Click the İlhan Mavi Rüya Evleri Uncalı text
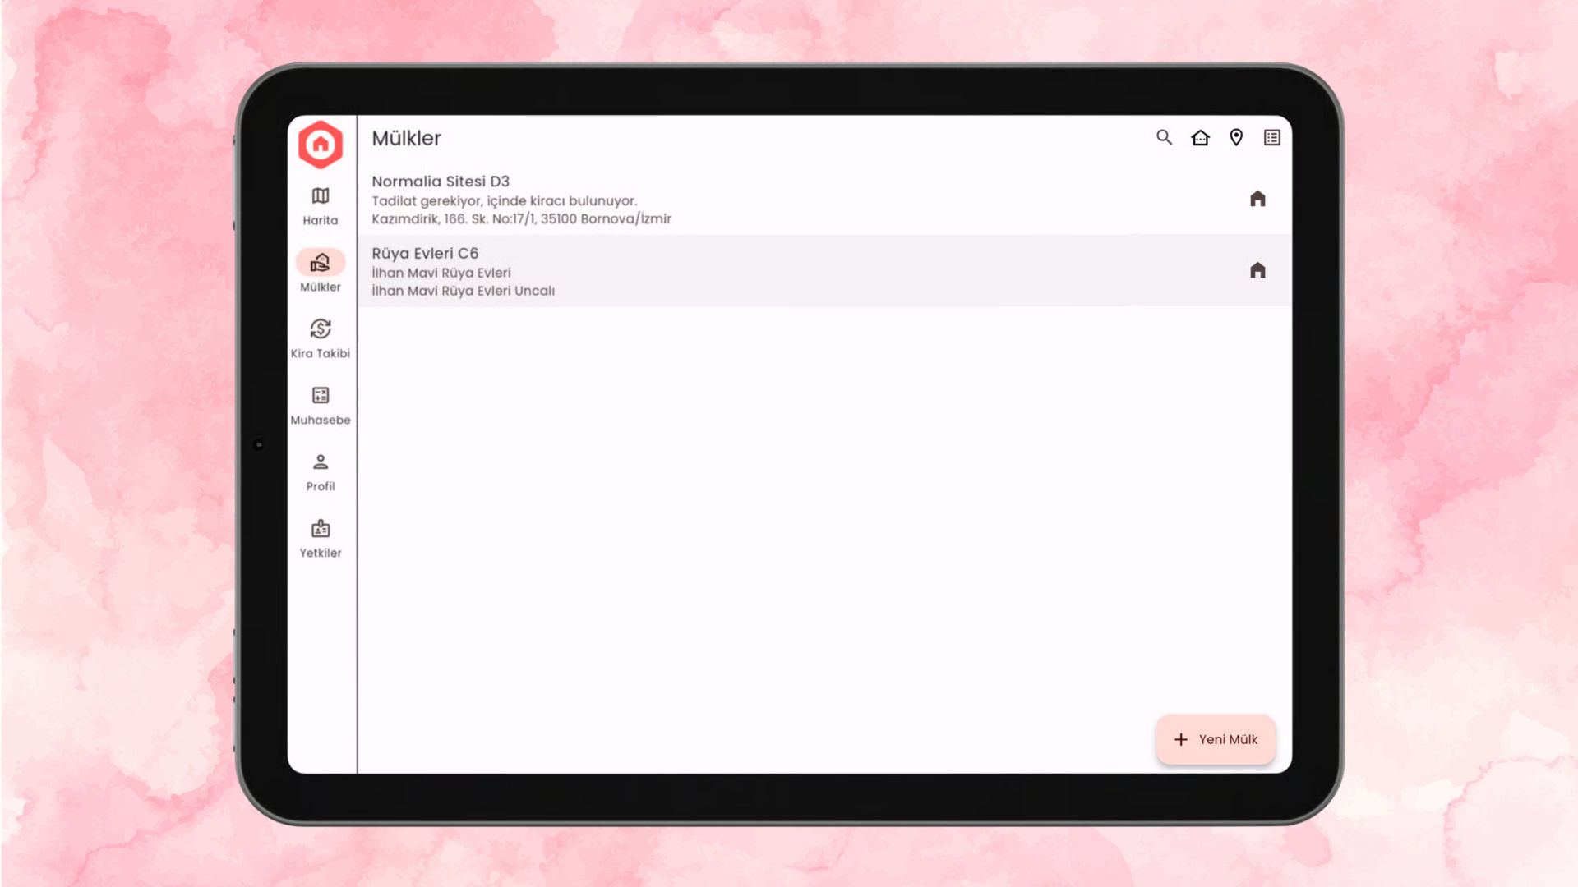This screenshot has height=887, width=1578. (x=463, y=291)
